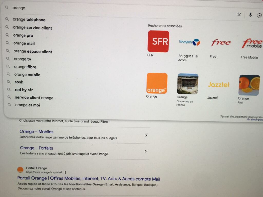The height and width of the screenshot is (197, 263).
Task: Open the Jazztel logo suggestion
Action: pos(218,85)
